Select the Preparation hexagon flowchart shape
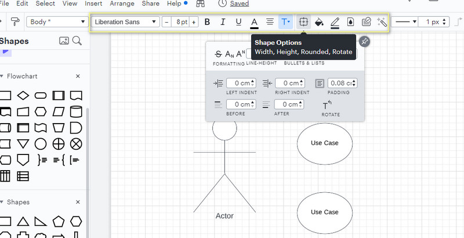This screenshot has width=464, height=238. click(x=41, y=111)
